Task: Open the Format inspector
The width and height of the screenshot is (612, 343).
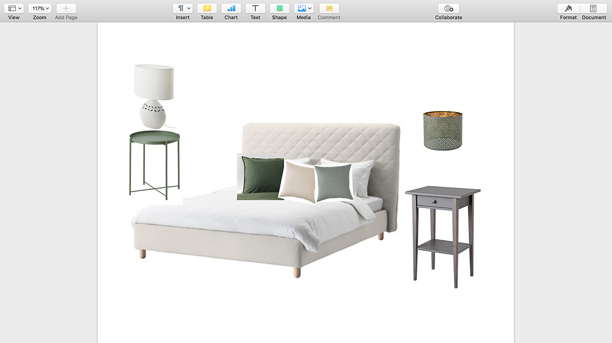Action: [569, 9]
